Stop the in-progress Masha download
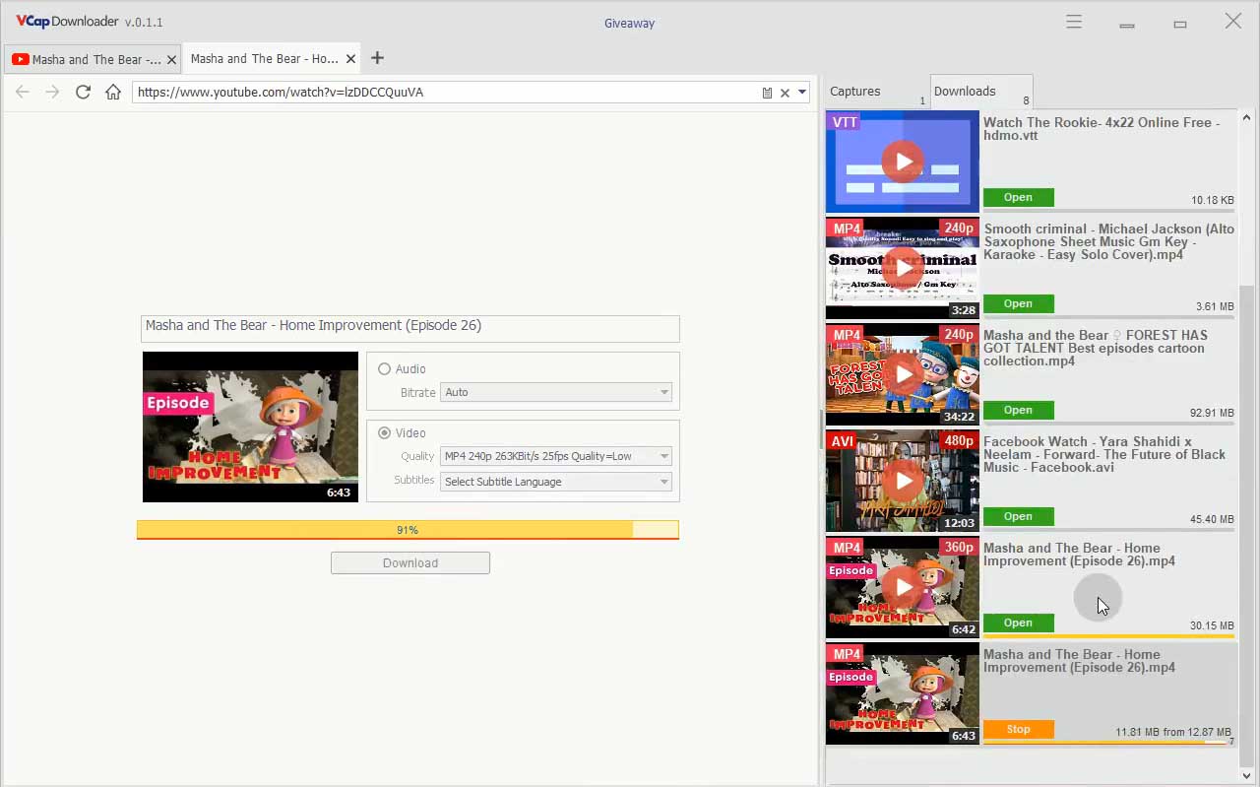 click(x=1018, y=730)
